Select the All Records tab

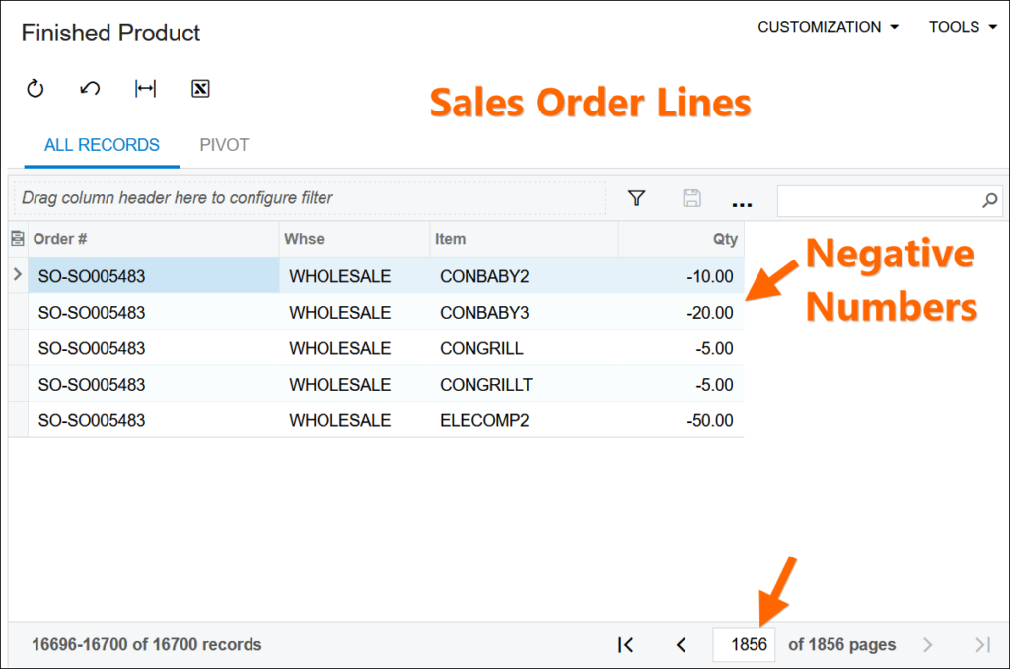click(102, 145)
